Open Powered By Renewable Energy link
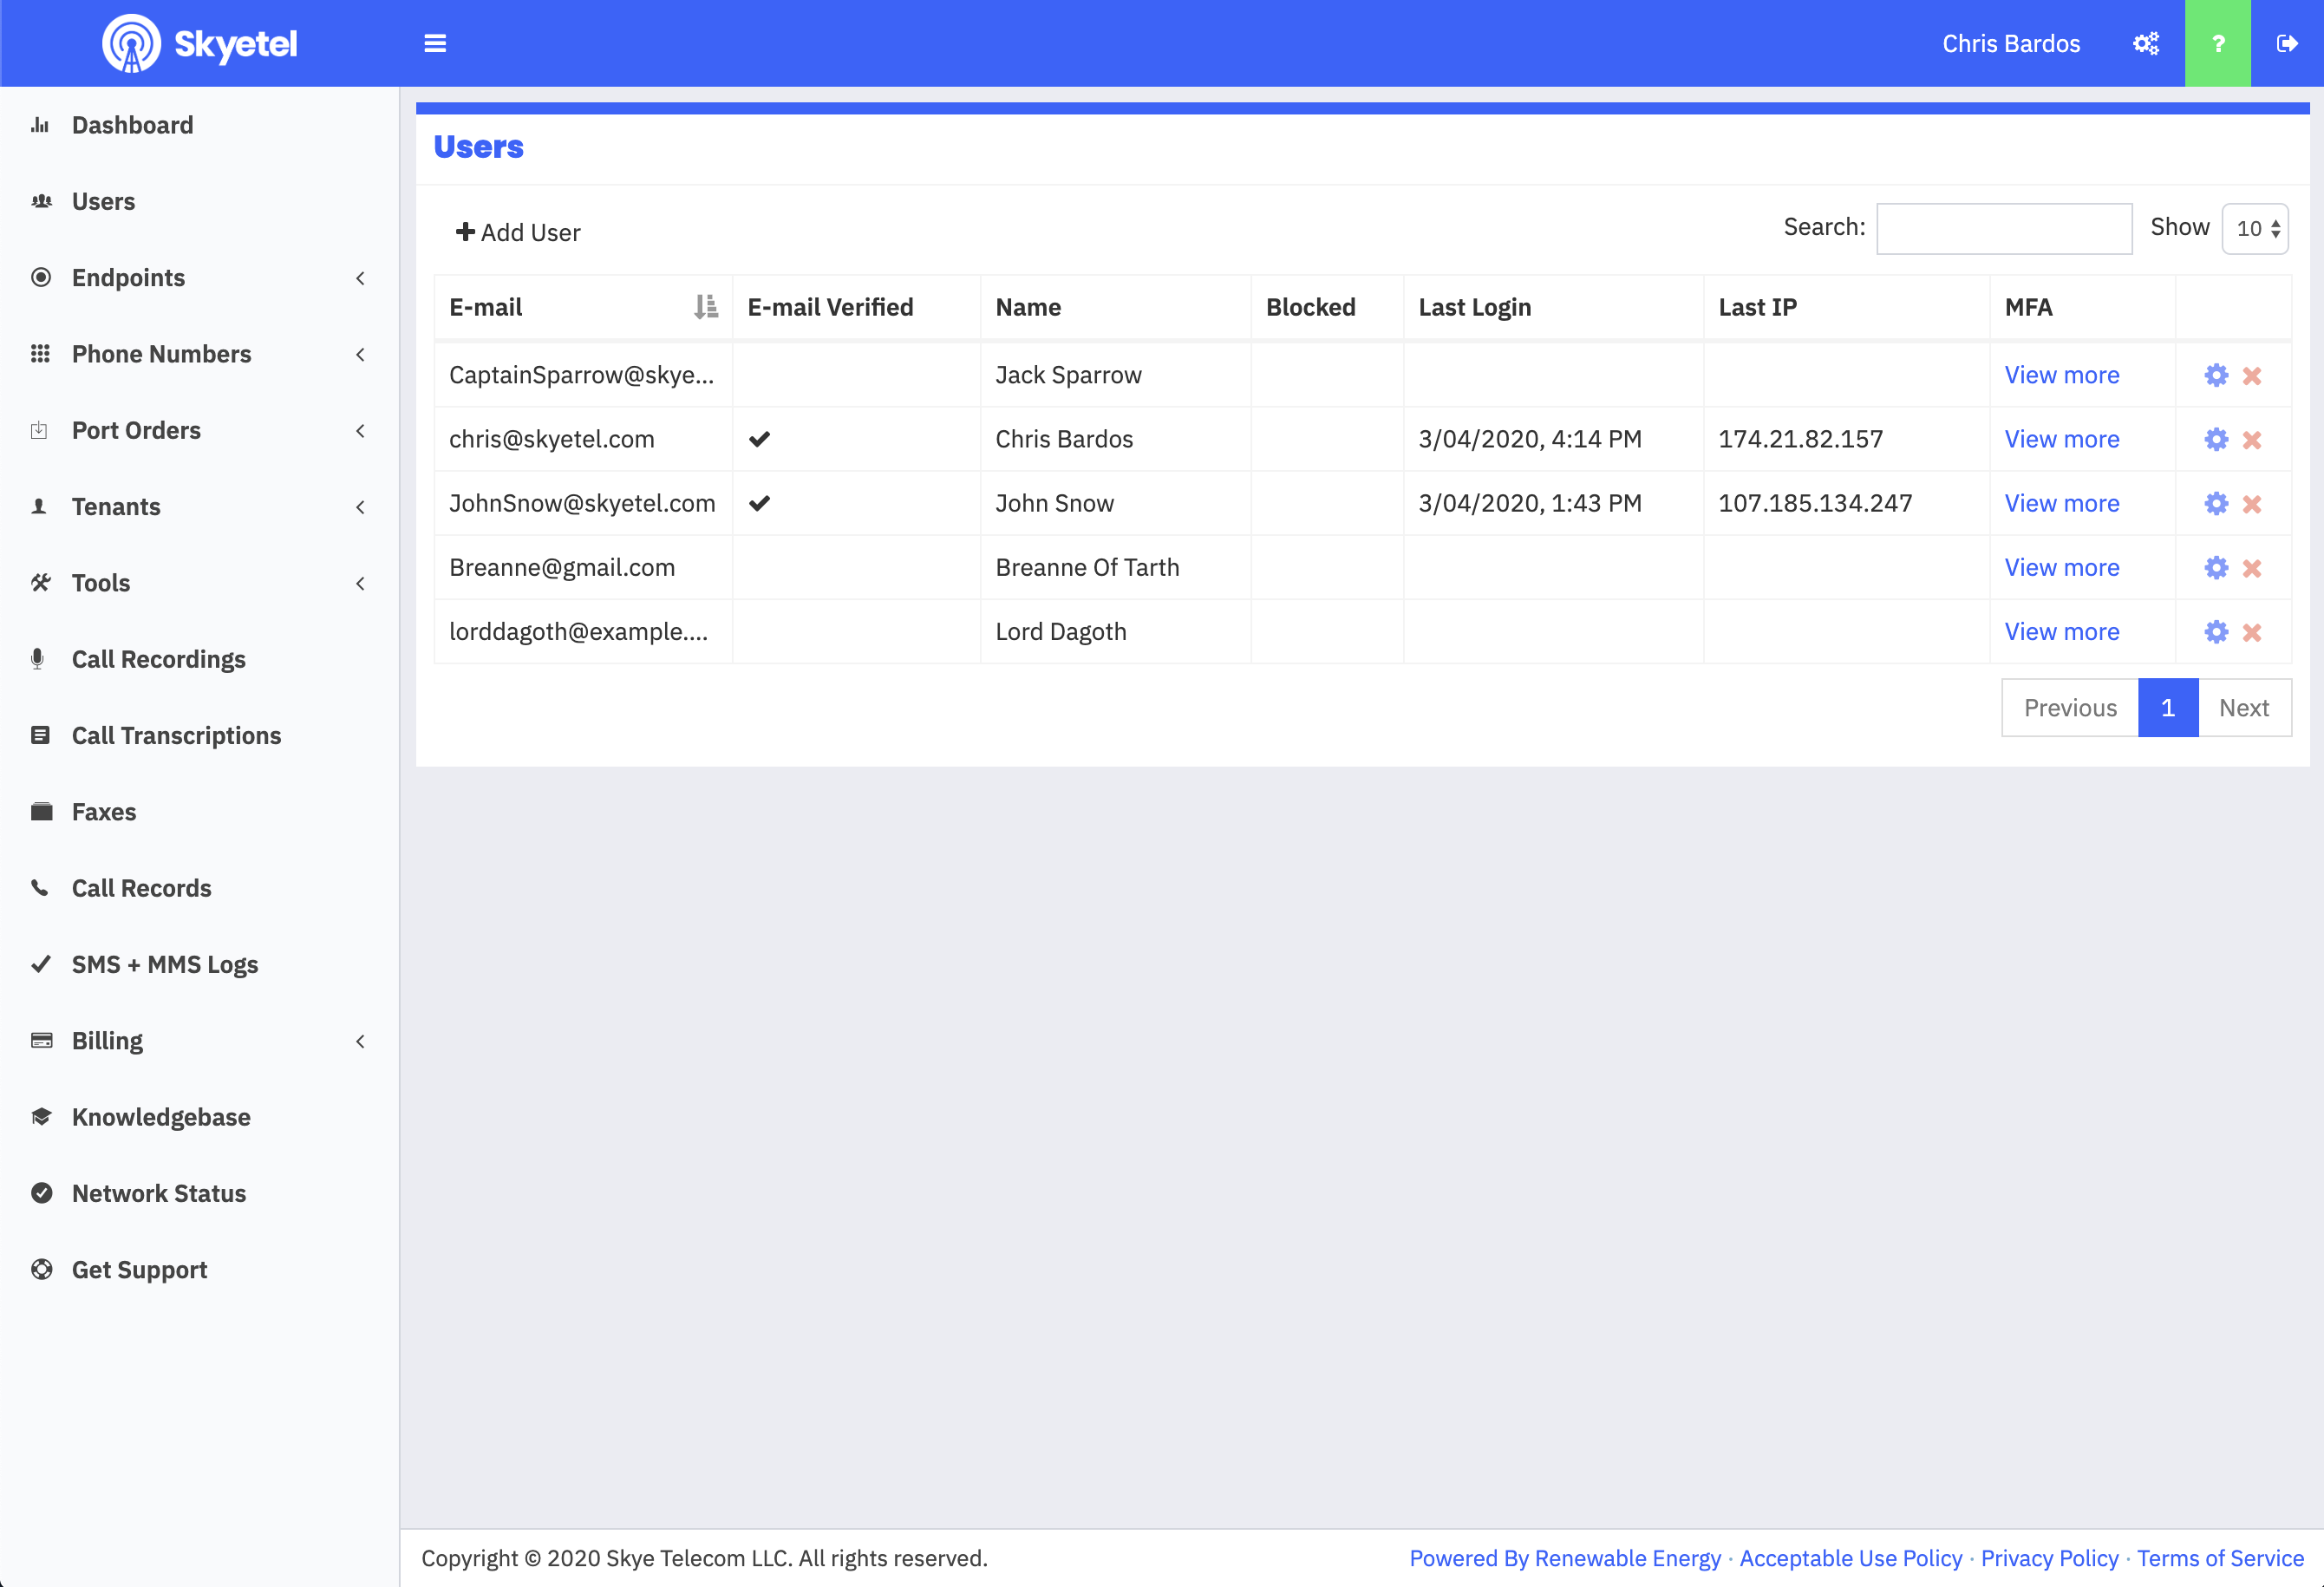Screen dimensions: 2324x1587 [1565, 1558]
